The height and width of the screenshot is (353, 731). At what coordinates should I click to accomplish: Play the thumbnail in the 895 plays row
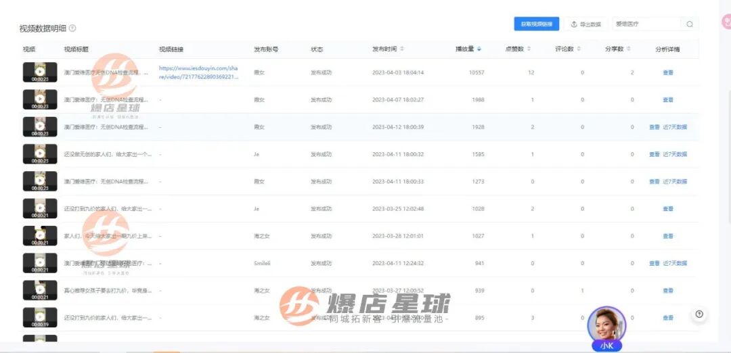(40, 318)
